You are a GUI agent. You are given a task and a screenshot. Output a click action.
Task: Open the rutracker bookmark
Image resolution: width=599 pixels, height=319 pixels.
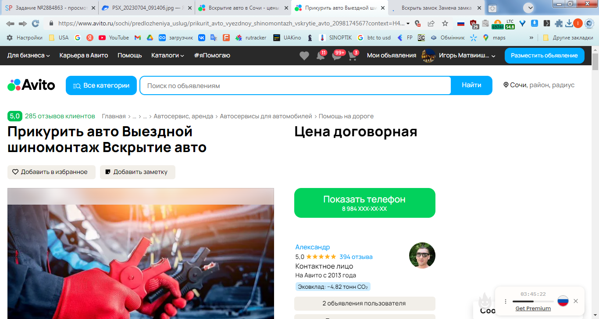(x=251, y=38)
